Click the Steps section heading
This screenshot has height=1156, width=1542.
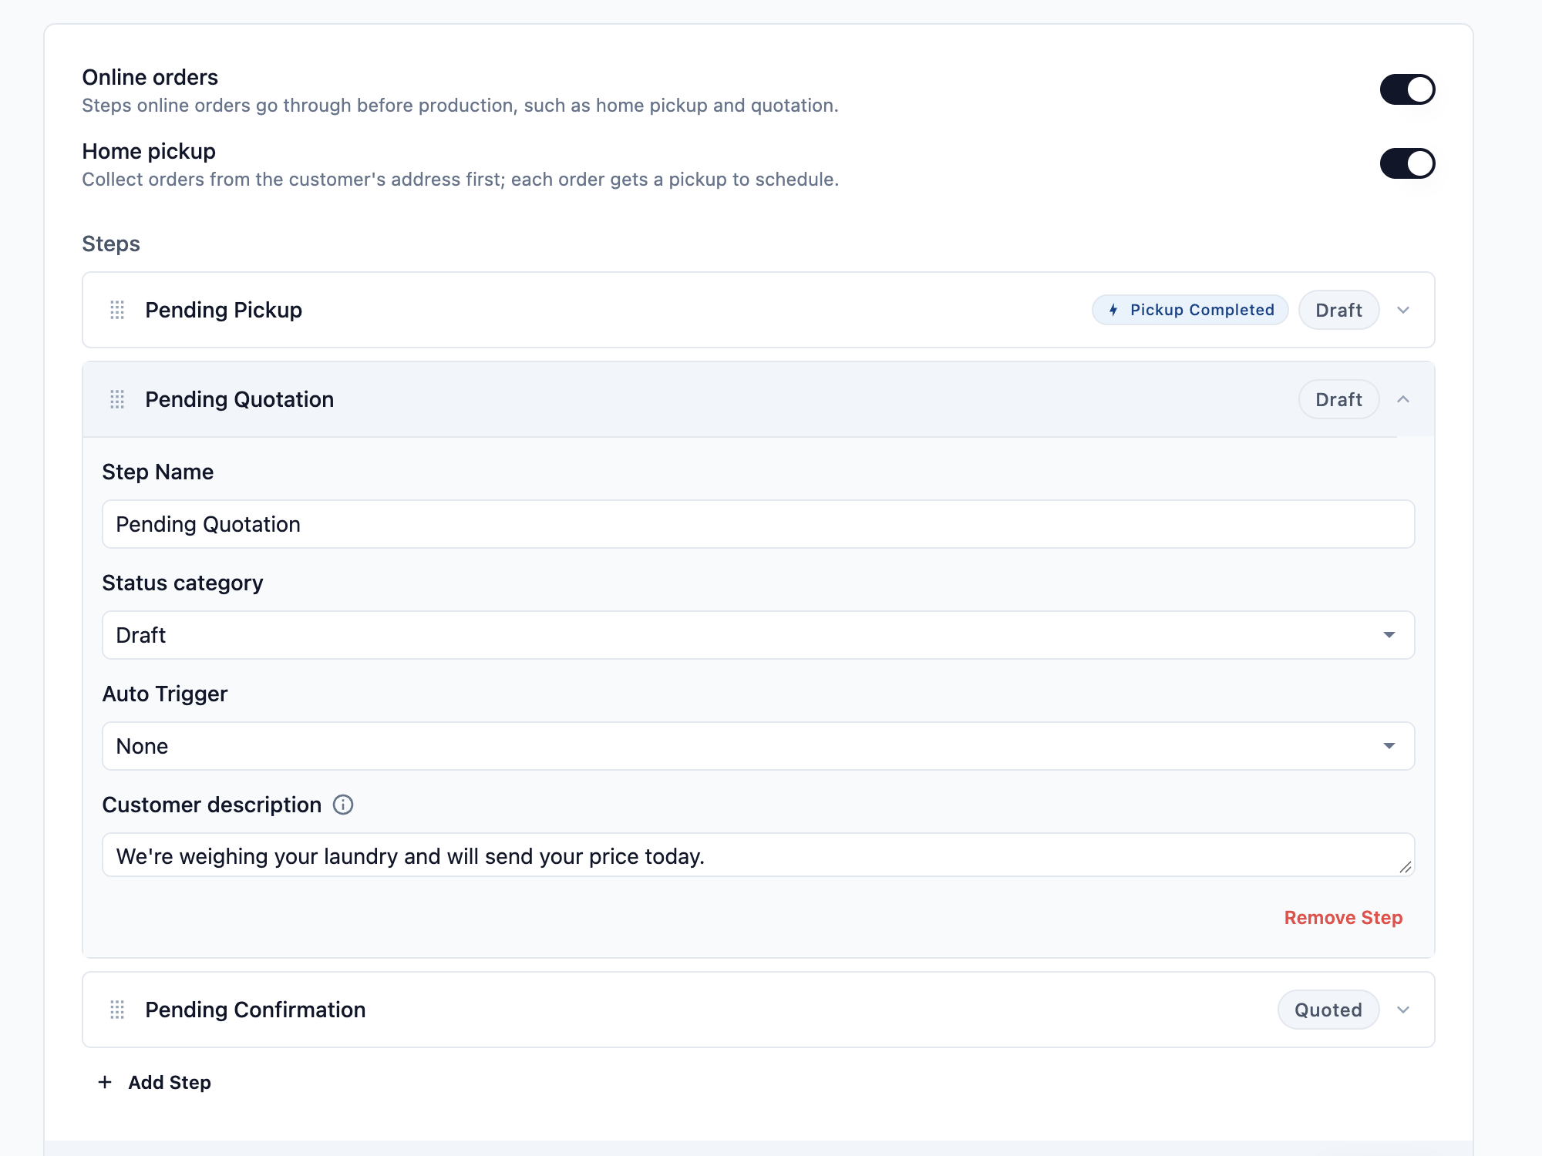pos(111,244)
